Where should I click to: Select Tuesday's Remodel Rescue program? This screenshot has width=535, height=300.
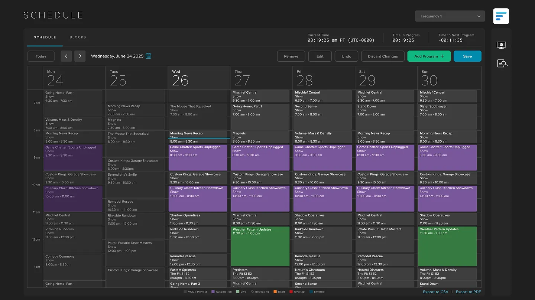pos(135,205)
